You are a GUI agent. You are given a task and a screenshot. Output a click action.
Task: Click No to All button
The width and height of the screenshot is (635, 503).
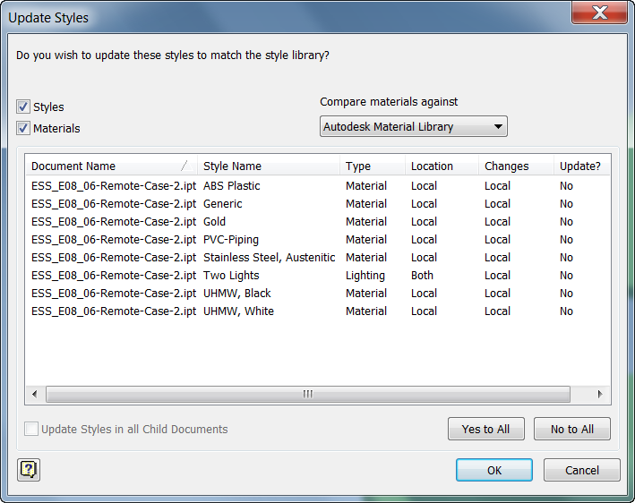tap(571, 429)
